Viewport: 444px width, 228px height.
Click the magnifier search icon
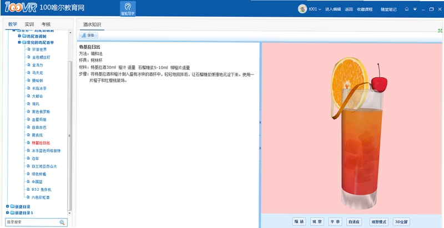62,222
